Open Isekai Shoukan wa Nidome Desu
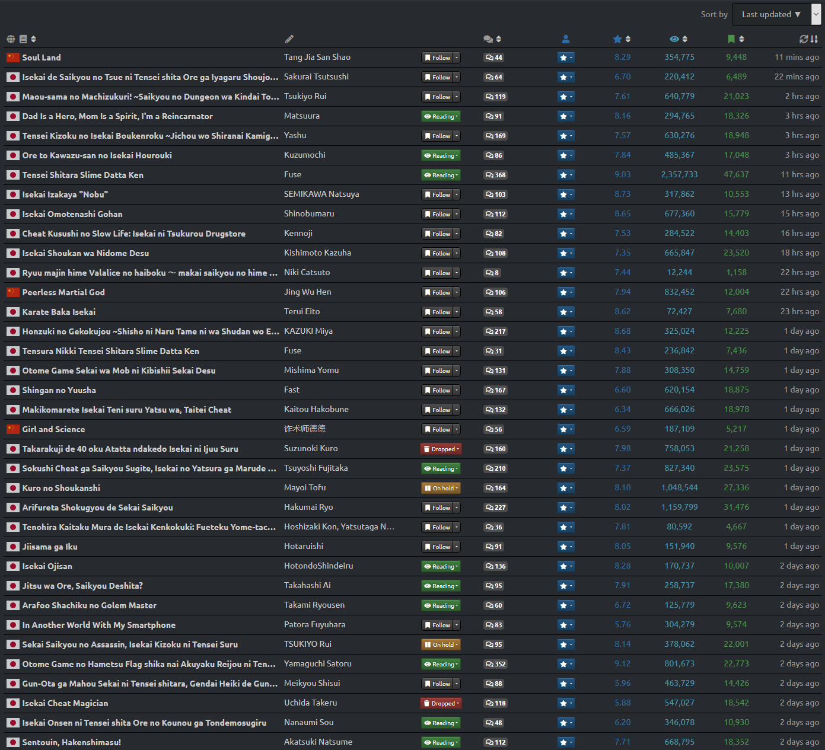Viewport: 825px width, 750px height. point(85,253)
